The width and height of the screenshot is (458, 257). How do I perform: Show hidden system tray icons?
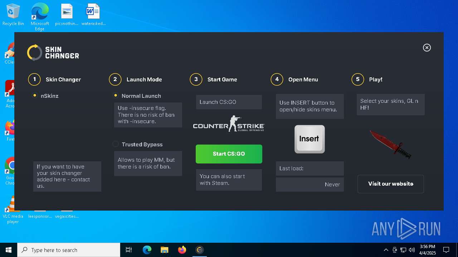pos(386,250)
